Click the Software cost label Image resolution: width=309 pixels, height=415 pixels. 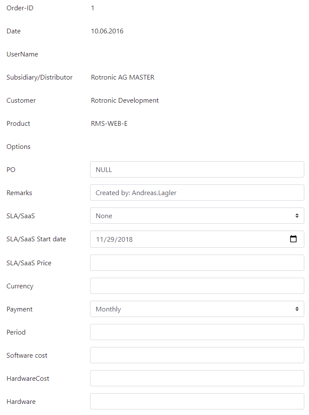27,355
